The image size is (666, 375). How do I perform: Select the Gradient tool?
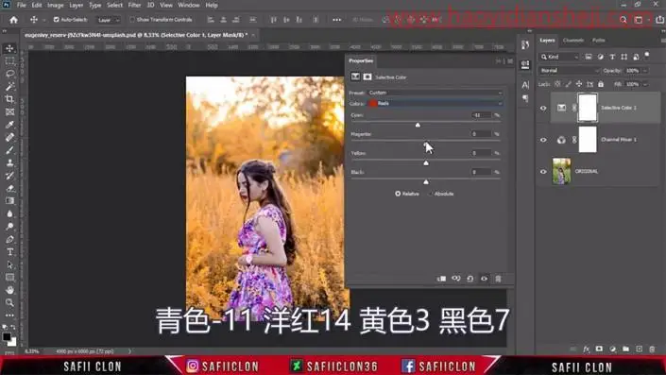pos(9,201)
